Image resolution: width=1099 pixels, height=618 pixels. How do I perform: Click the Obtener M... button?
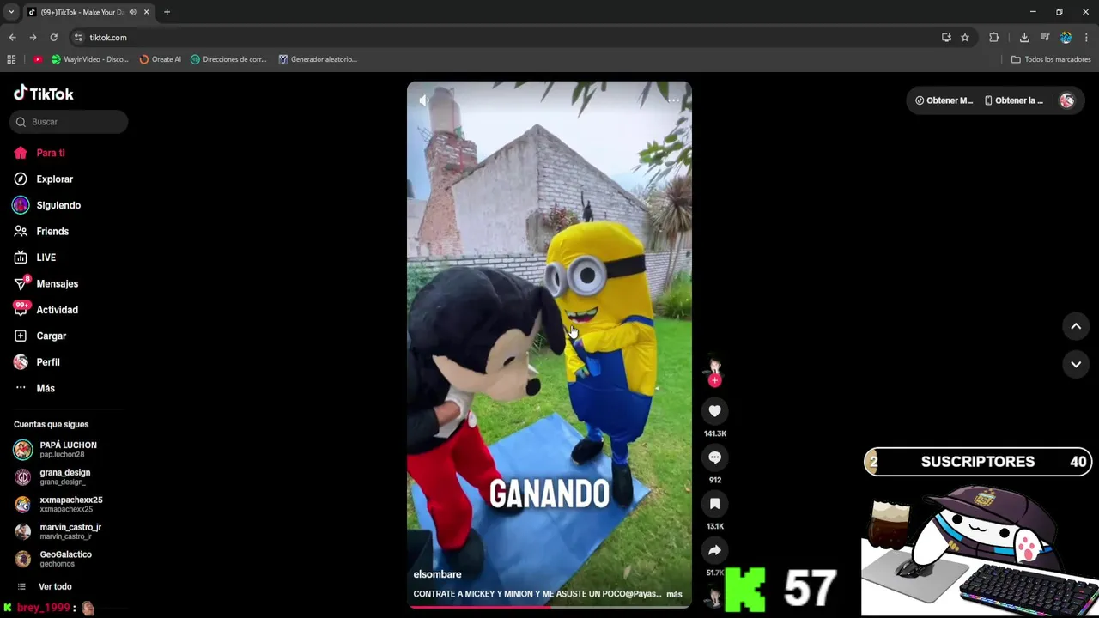click(x=944, y=100)
